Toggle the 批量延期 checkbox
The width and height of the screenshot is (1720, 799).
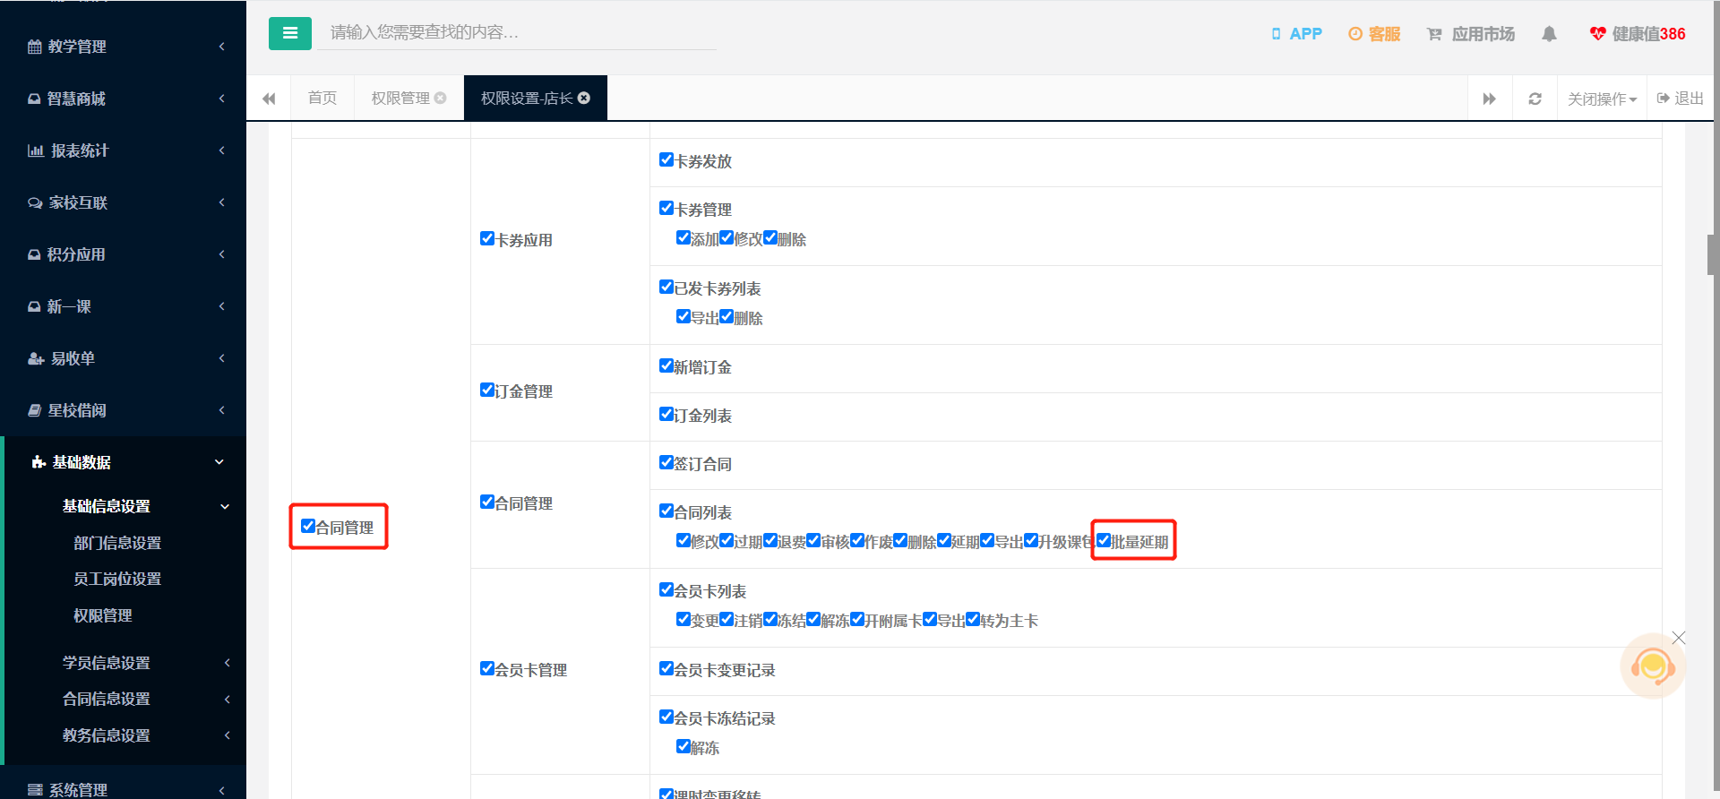(1104, 540)
